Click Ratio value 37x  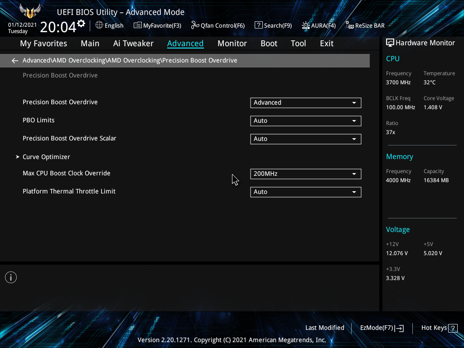[390, 132]
